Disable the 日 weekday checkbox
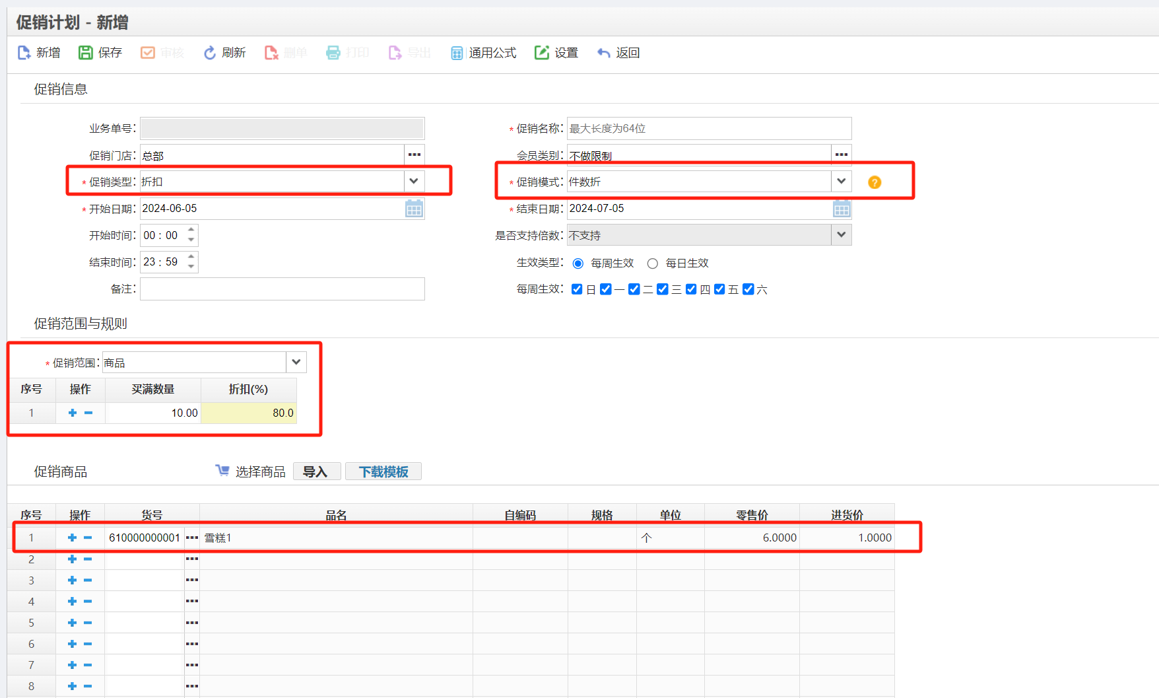Screen dimensions: 1159x698 (x=576, y=289)
